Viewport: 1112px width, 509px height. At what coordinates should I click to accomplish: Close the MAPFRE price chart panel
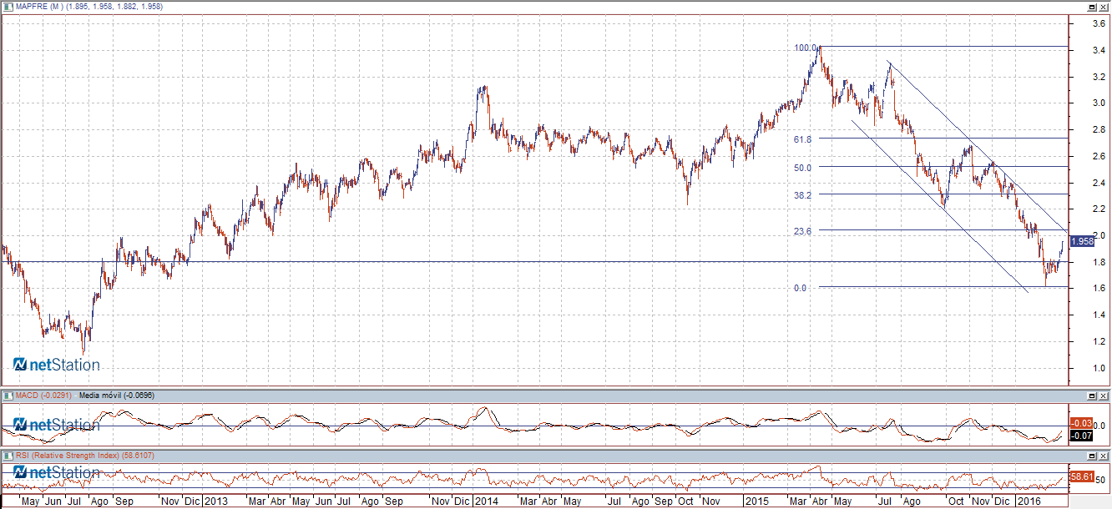click(1104, 7)
